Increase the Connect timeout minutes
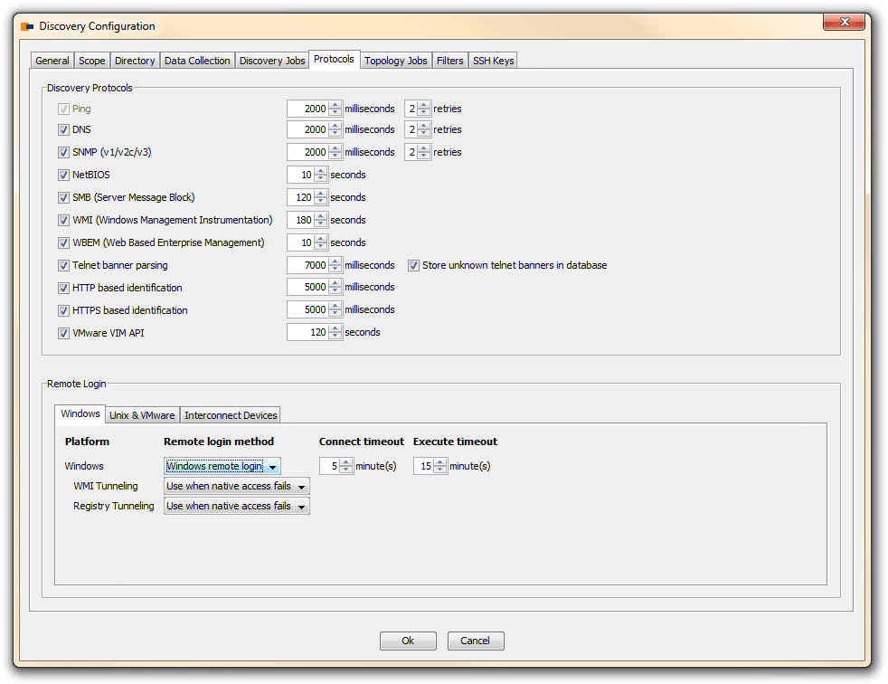 pyautogui.click(x=346, y=462)
